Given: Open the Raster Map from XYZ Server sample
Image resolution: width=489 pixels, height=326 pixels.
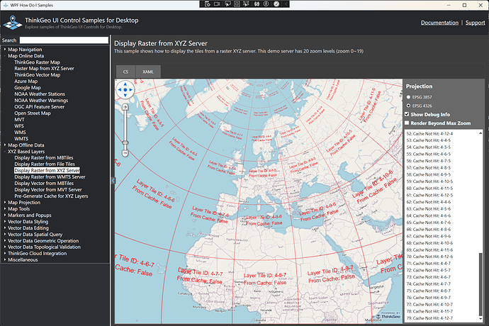Looking at the screenshot, I should coord(44,68).
